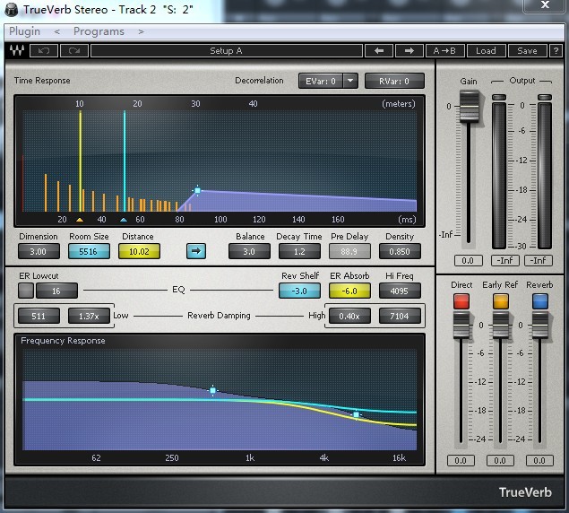The height and width of the screenshot is (513, 569).
Task: Click the TrueVerb window title icon
Action: (x=12, y=10)
